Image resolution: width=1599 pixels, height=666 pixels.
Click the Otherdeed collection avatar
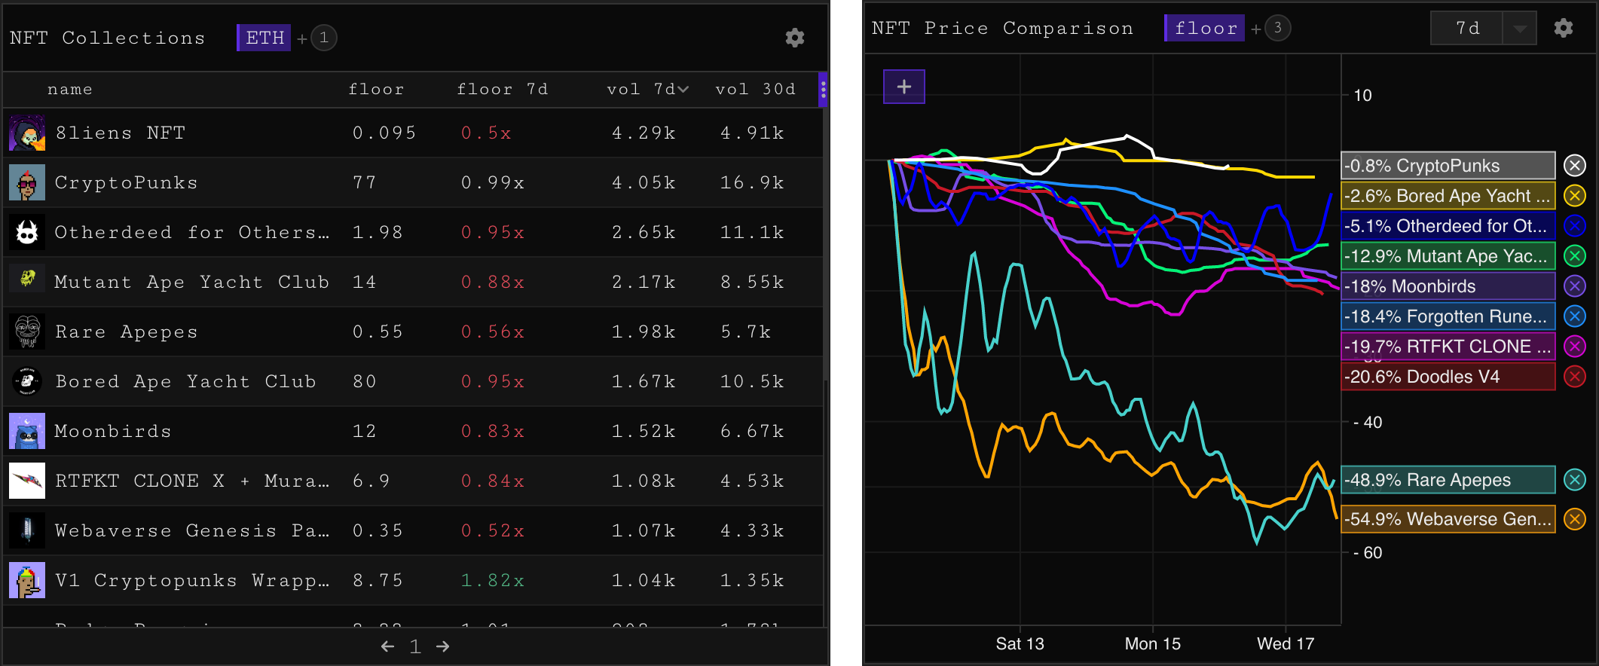(x=27, y=232)
